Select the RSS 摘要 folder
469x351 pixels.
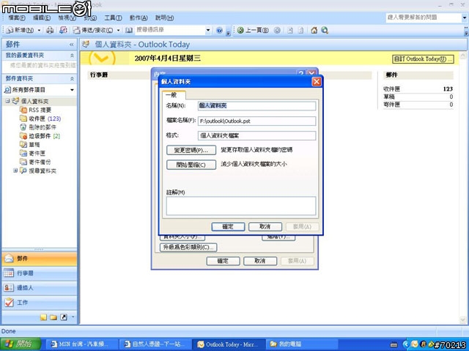(x=36, y=110)
